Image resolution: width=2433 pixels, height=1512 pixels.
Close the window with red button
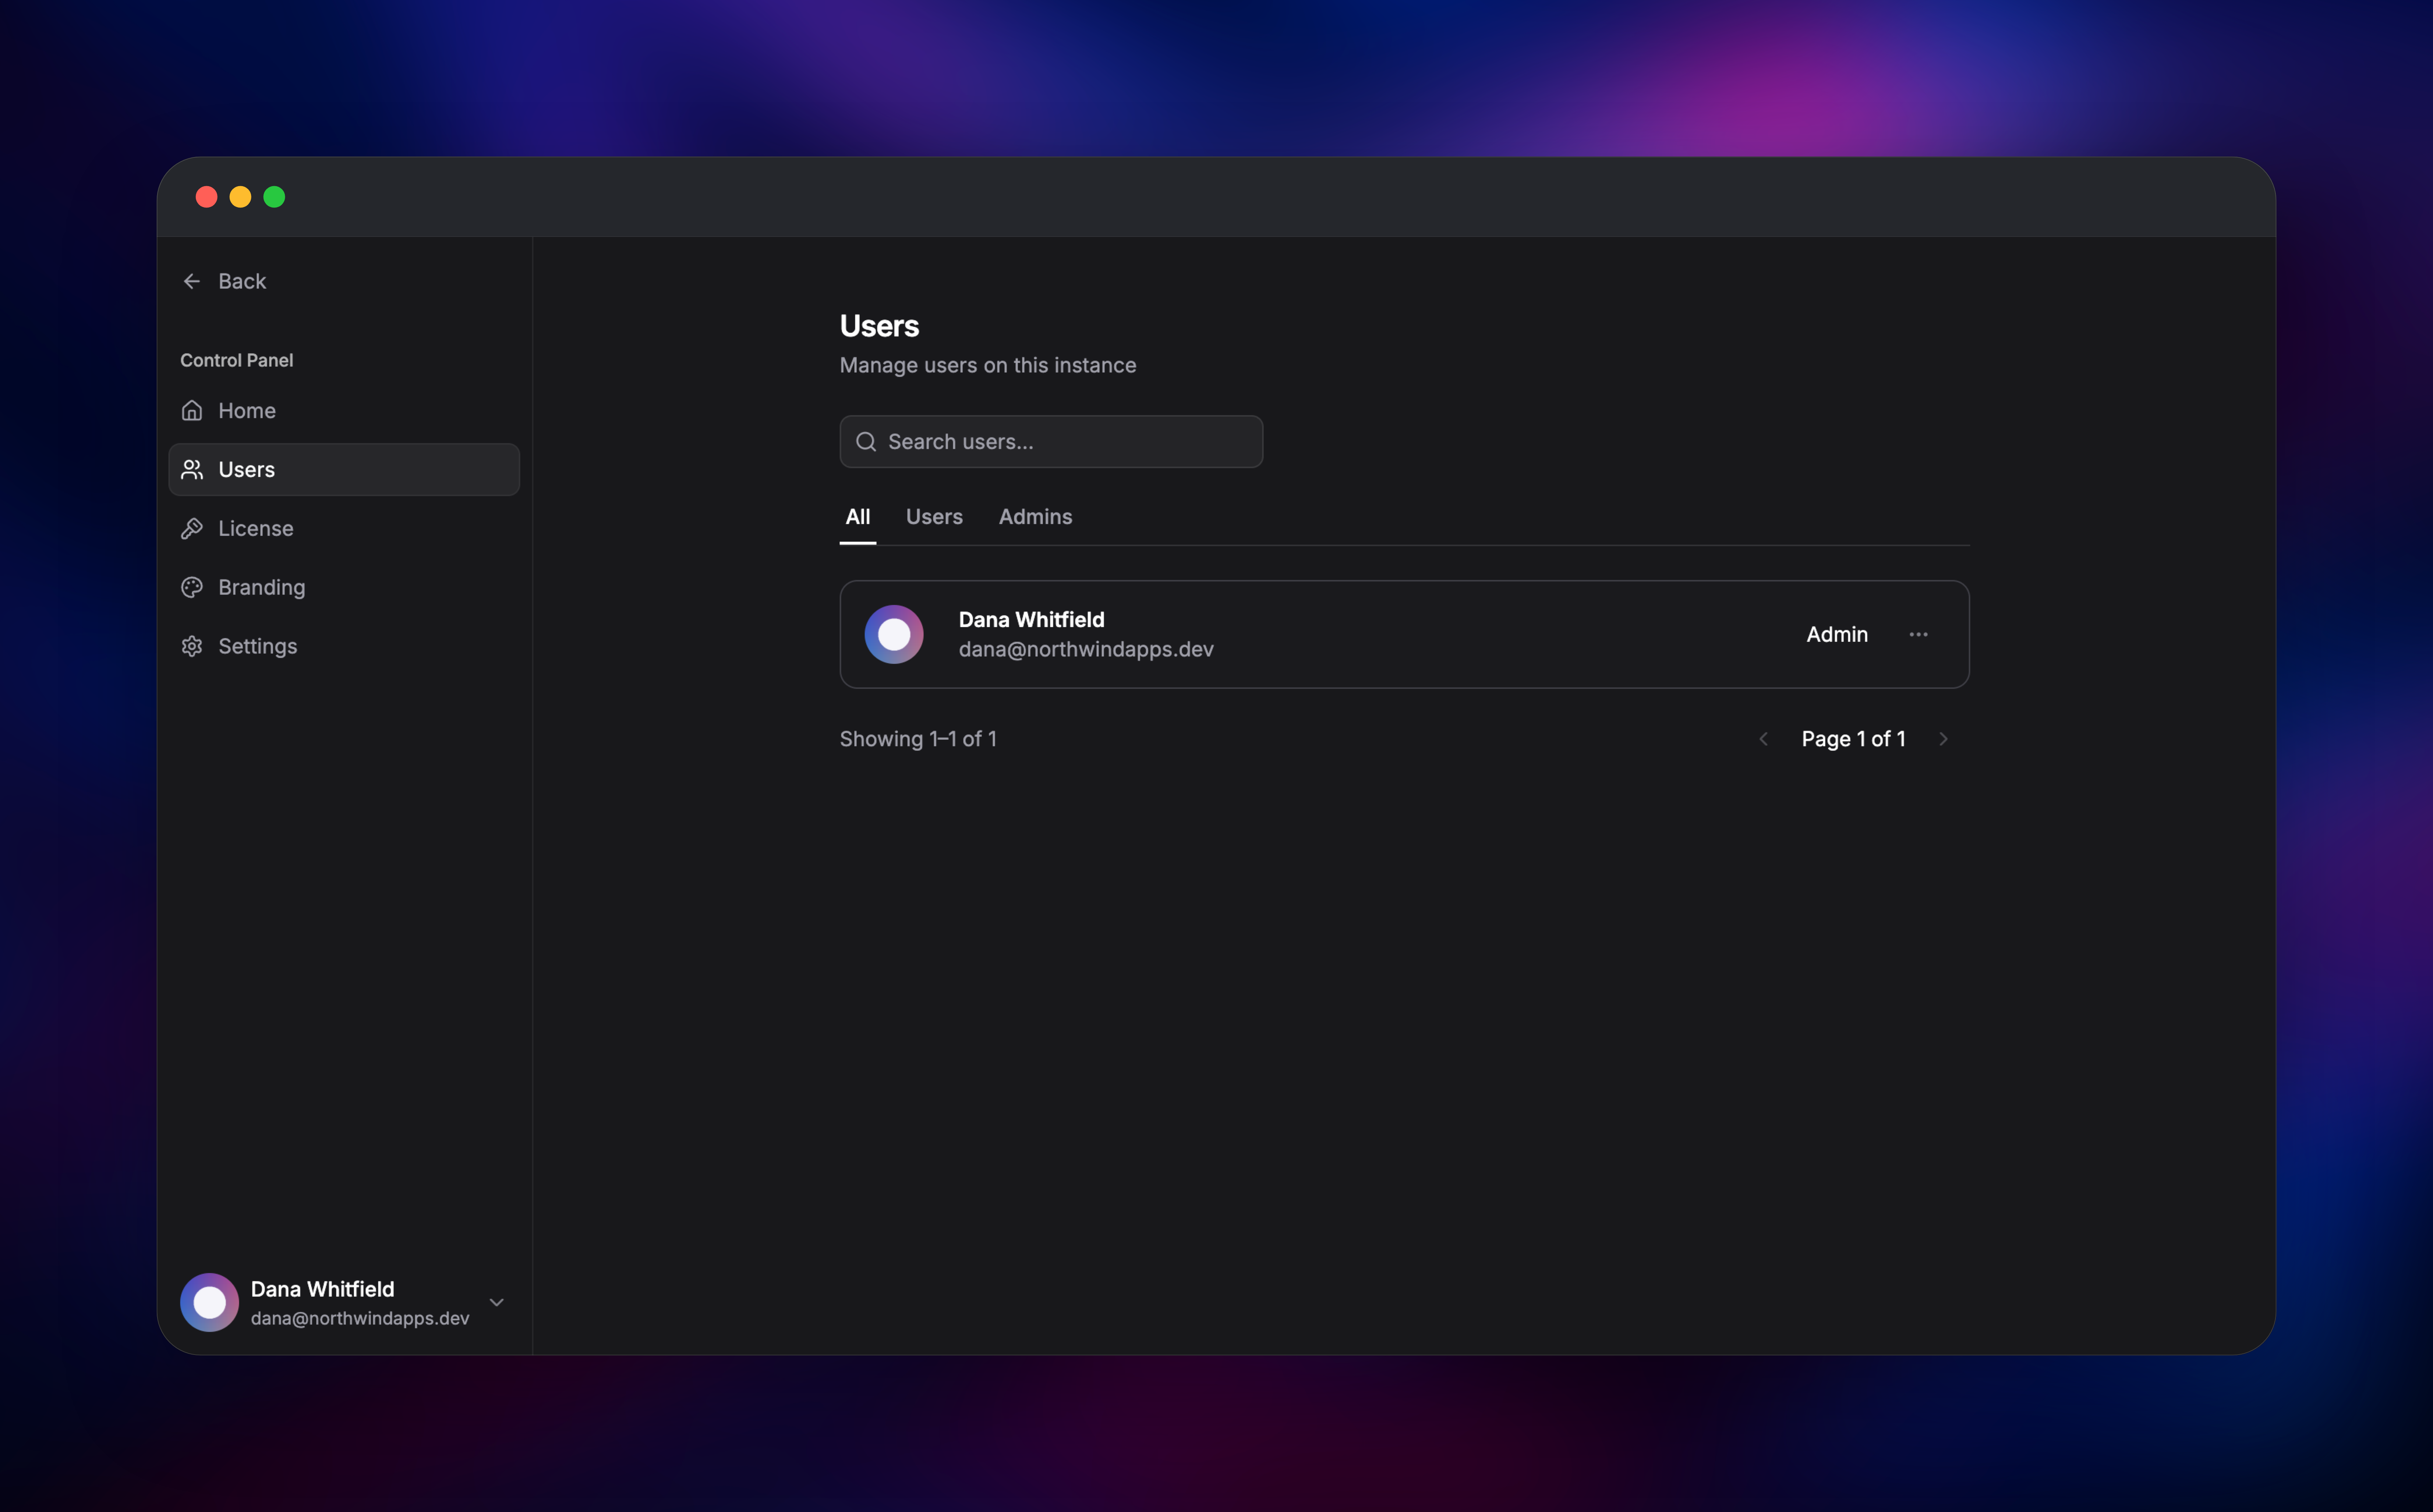(206, 197)
